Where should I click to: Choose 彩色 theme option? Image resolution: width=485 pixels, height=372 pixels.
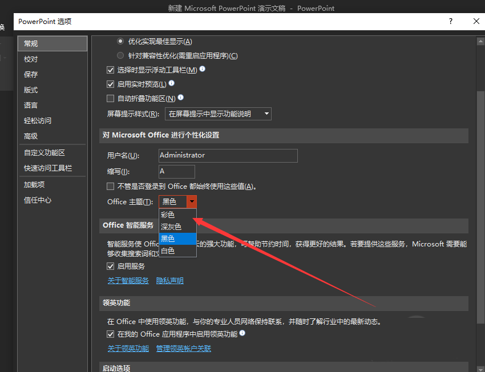click(x=177, y=215)
